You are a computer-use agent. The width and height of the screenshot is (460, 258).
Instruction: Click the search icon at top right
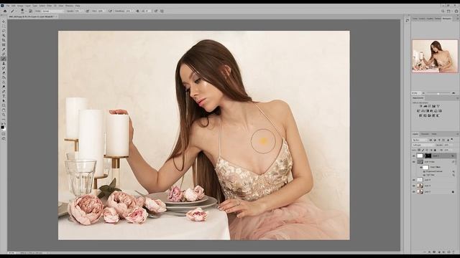point(443,11)
